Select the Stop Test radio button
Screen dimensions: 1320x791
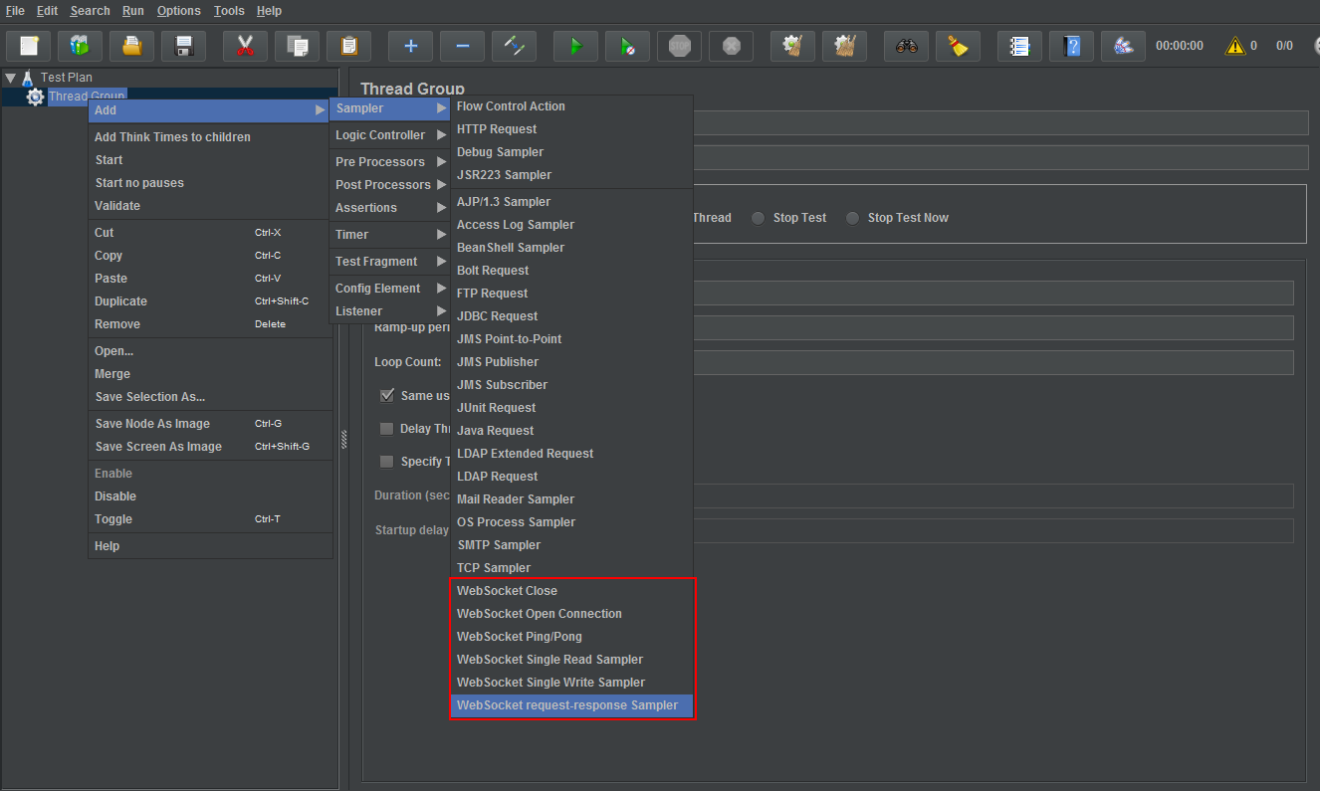point(759,218)
